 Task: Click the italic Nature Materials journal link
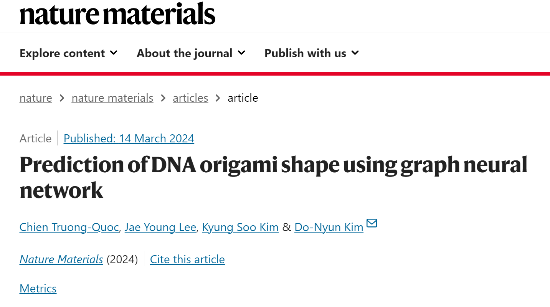tap(61, 259)
